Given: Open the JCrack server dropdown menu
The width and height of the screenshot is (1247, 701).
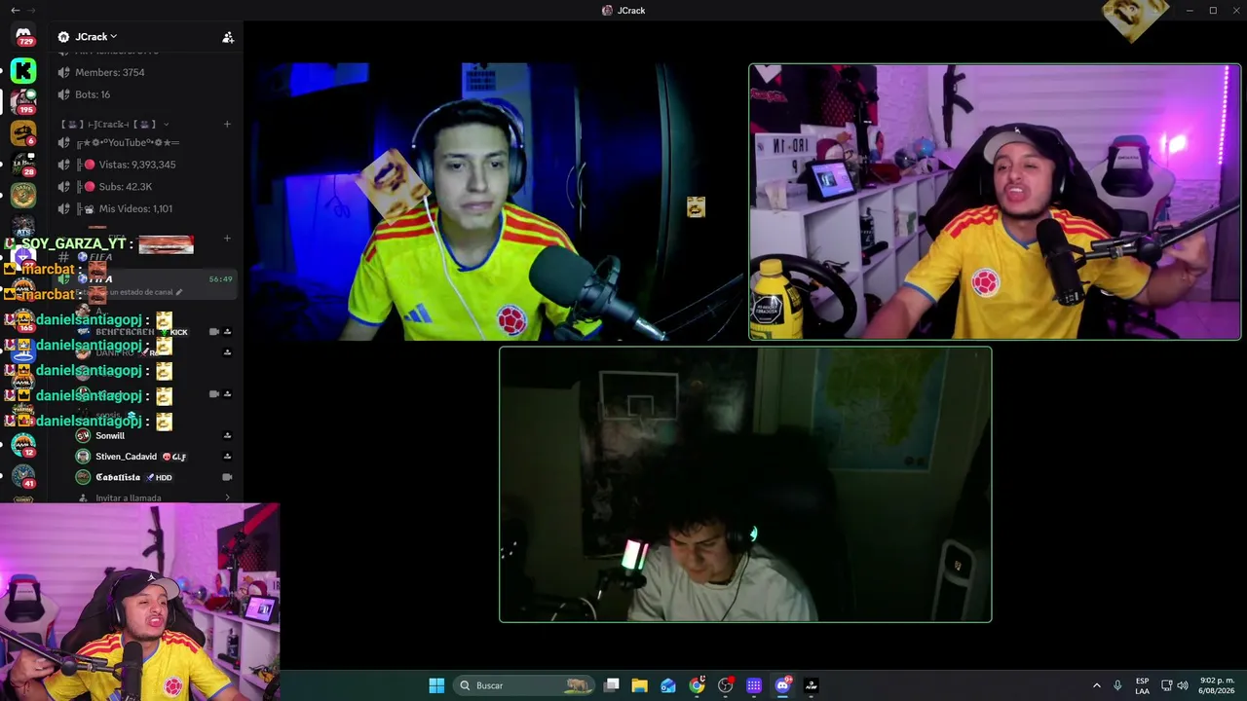Looking at the screenshot, I should tap(95, 37).
